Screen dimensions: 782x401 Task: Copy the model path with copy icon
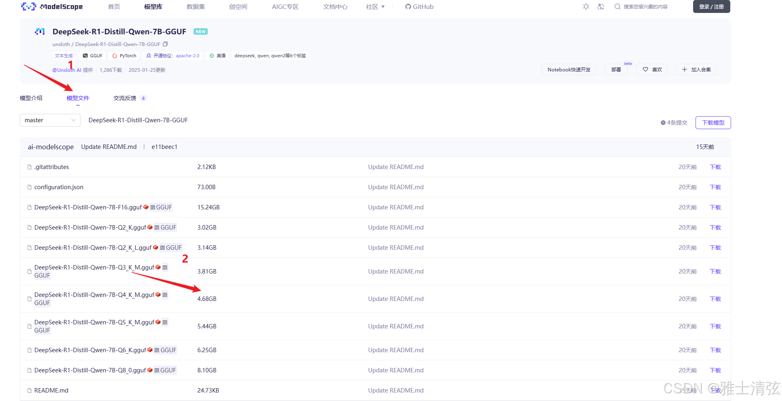[165, 44]
